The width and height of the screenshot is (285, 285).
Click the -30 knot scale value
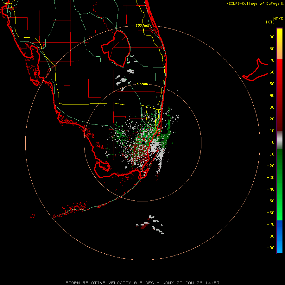[271, 178]
